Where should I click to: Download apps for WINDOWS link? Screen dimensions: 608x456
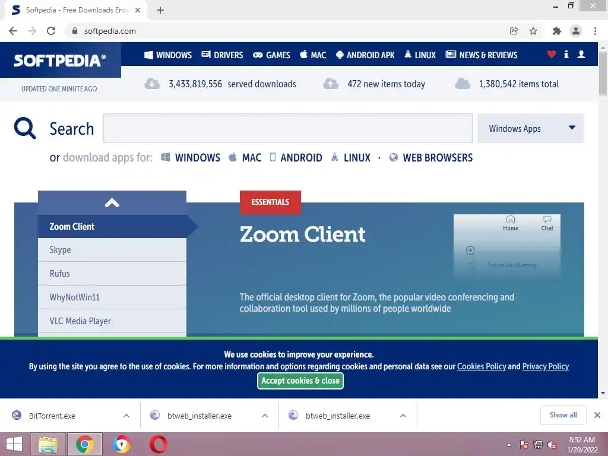(191, 157)
